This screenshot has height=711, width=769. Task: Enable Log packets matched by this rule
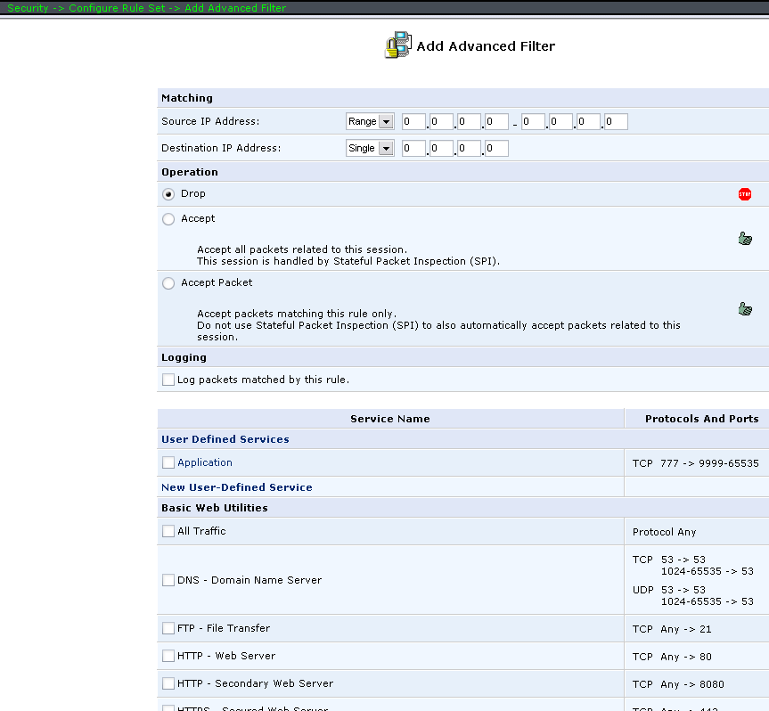point(168,380)
